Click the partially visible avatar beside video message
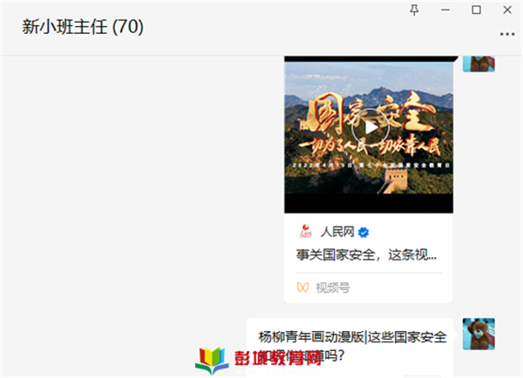Viewport: 523px width, 378px height. tap(479, 64)
